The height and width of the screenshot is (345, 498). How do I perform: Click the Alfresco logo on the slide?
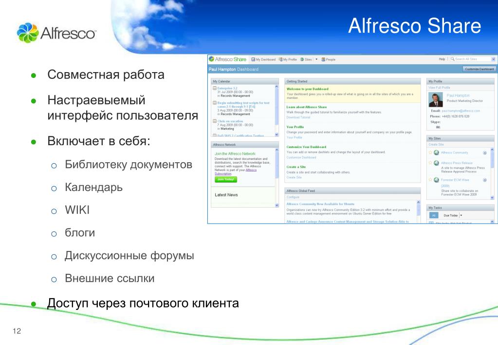click(x=56, y=33)
